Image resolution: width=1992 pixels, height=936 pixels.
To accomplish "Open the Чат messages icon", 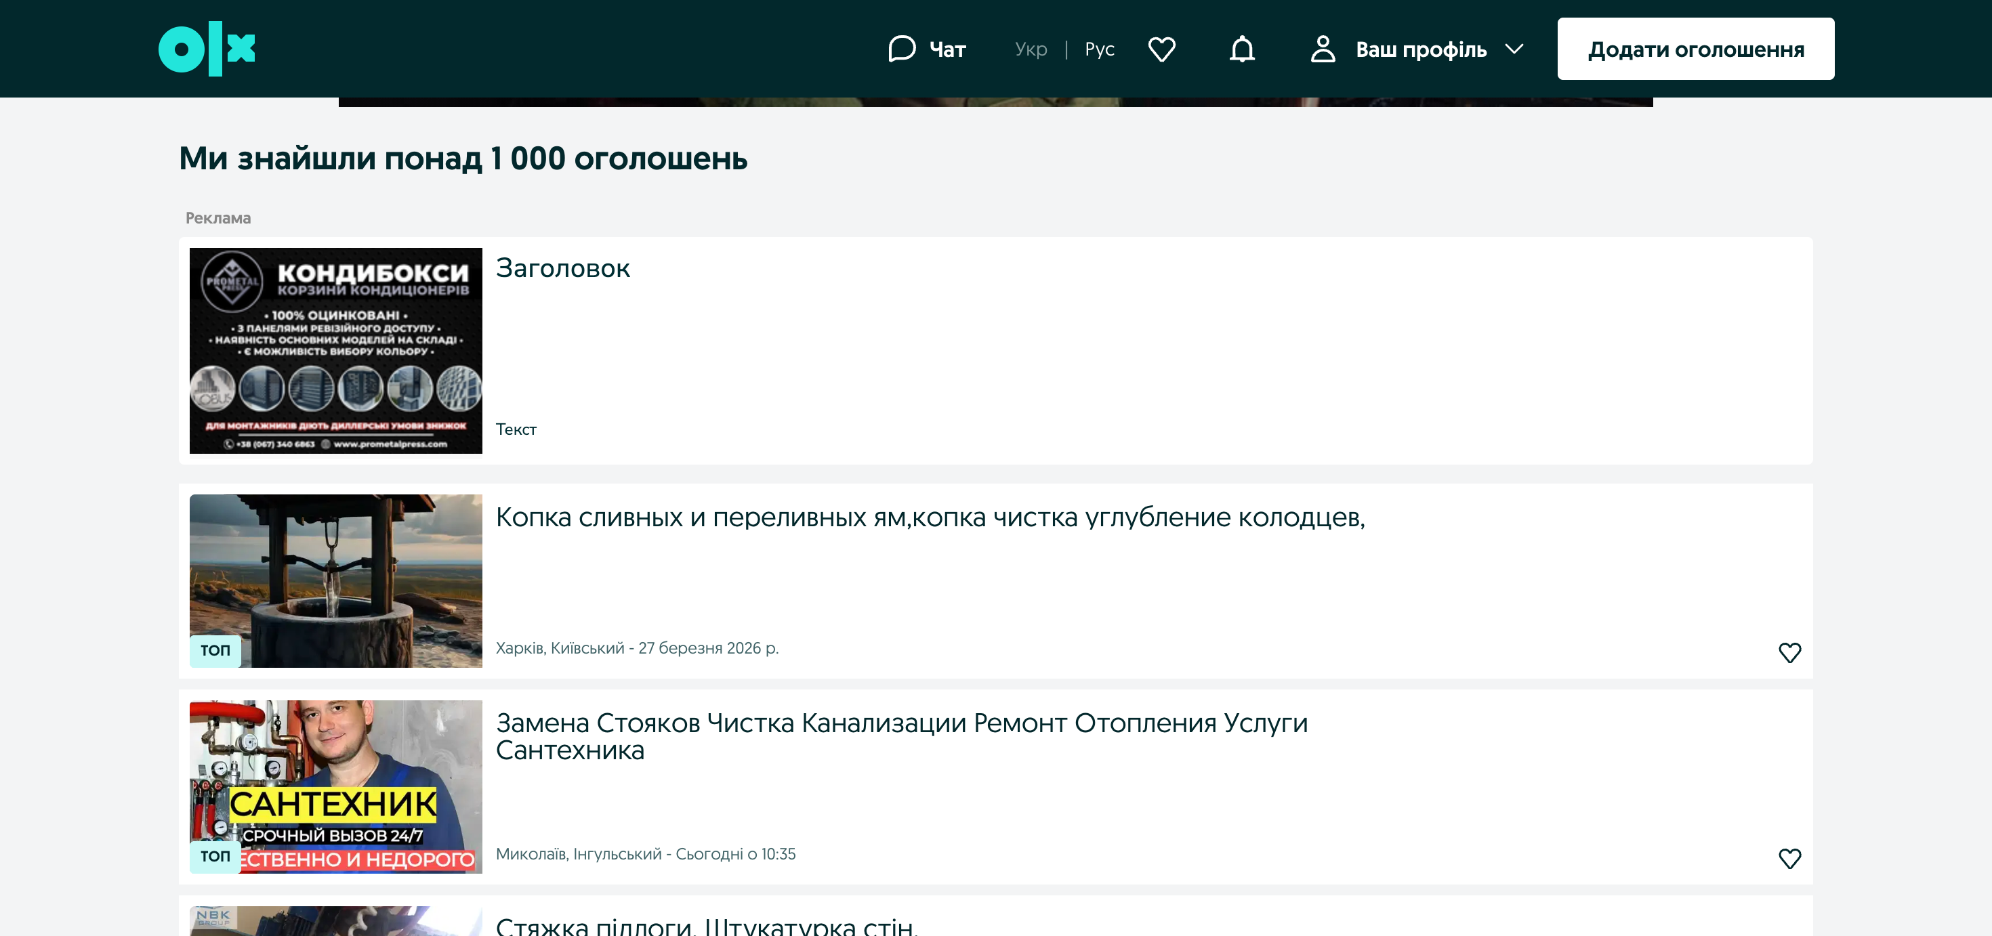I will [x=902, y=49].
